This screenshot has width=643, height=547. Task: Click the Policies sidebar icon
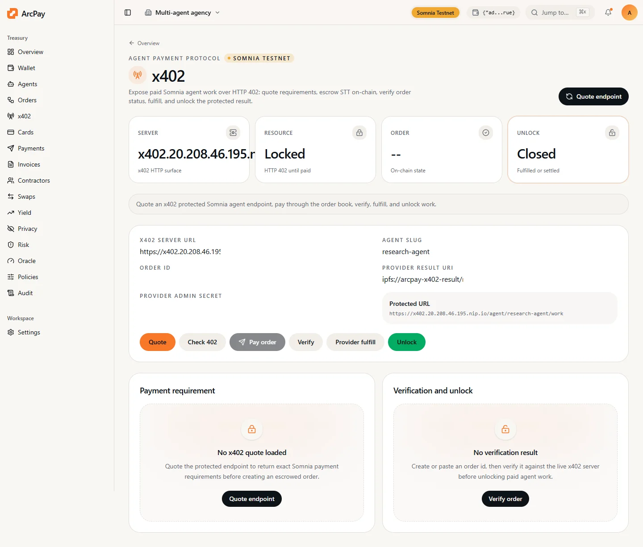click(11, 277)
